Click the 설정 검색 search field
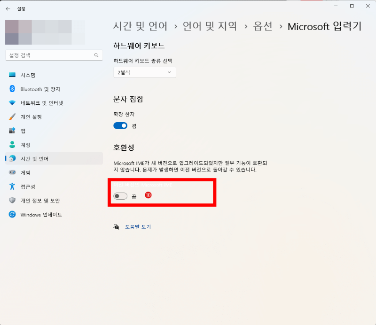 click(x=54, y=55)
